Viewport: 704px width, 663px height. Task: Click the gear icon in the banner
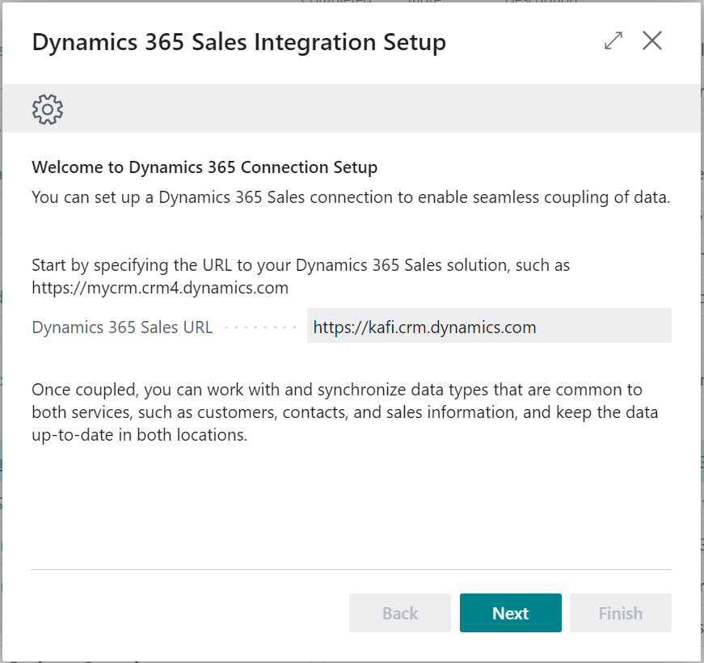coord(48,109)
